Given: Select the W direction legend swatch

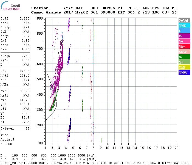Looking at the screenshot, I should pyautogui.click(x=184, y=36).
